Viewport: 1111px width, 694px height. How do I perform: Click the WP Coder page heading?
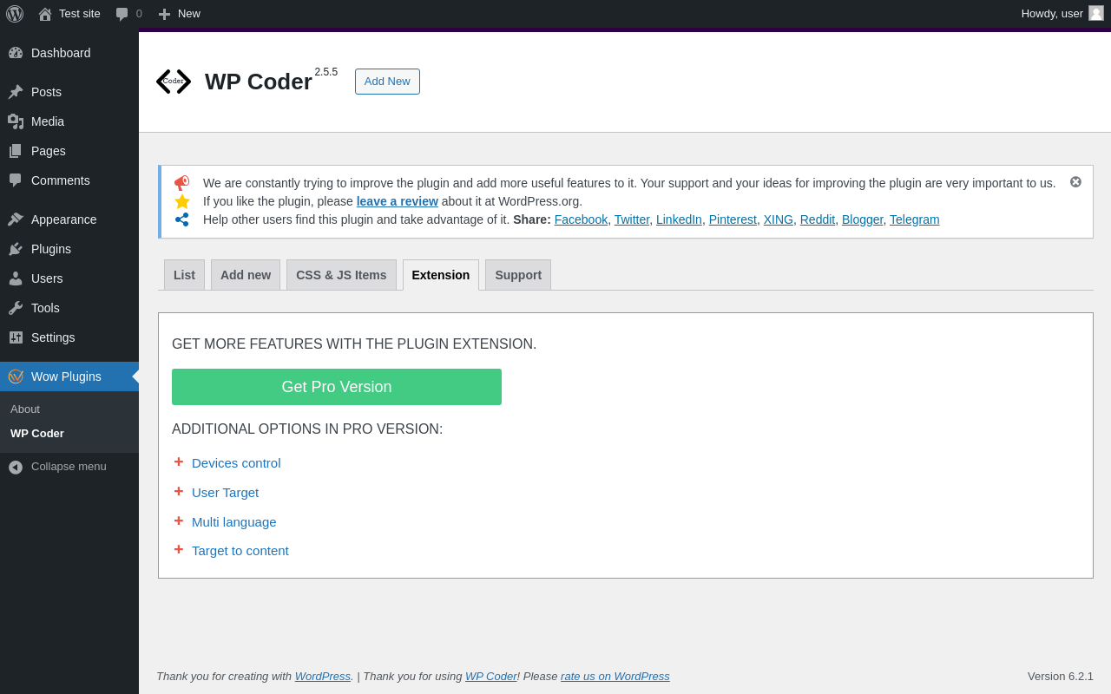[x=259, y=82]
